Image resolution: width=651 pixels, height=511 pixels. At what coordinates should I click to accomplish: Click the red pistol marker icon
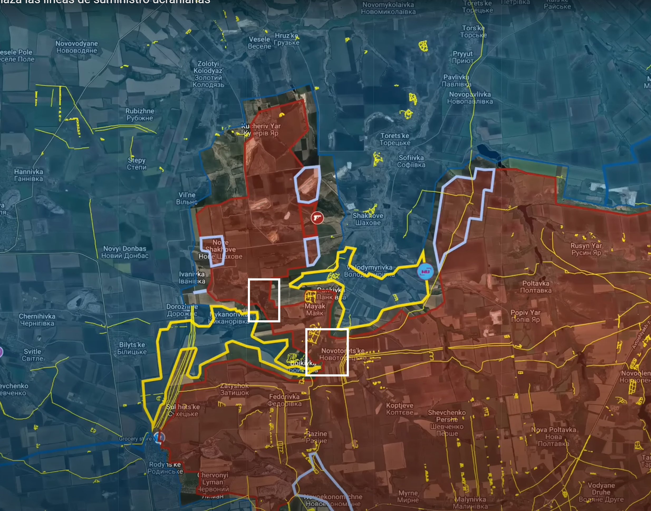pos(317,217)
